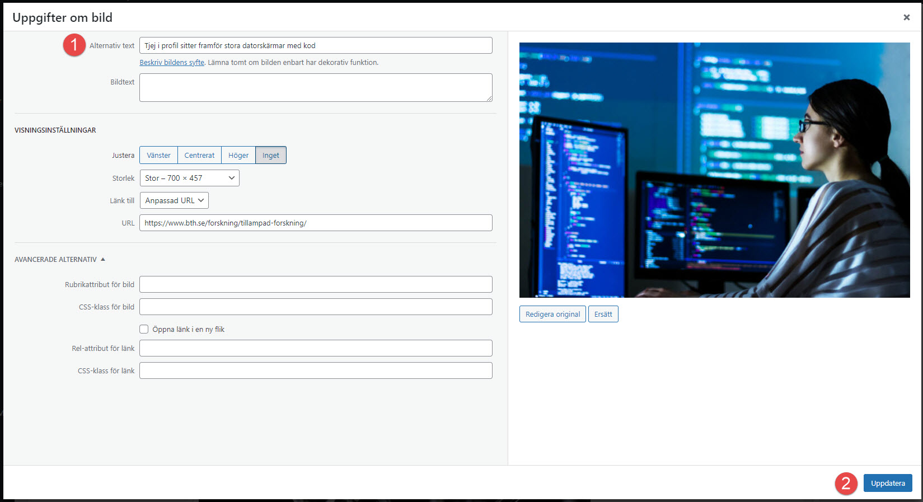Click the Bildtext caption textarea

[316, 87]
